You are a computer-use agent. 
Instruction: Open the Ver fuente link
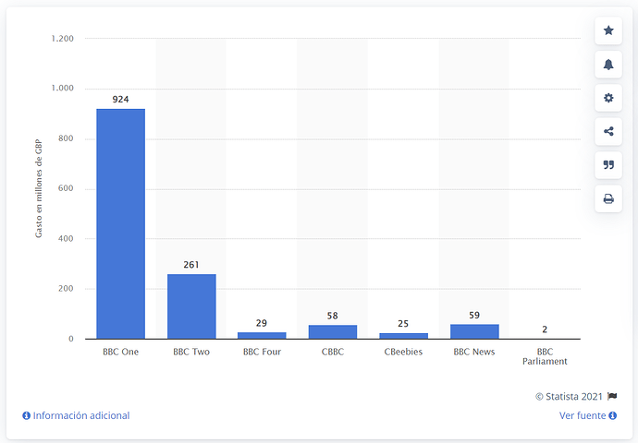pyautogui.click(x=583, y=416)
